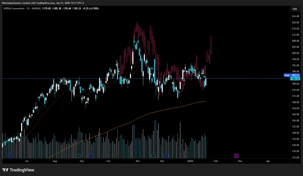
Task: Click the 176.00 price axis label
Action: (x=295, y=90)
